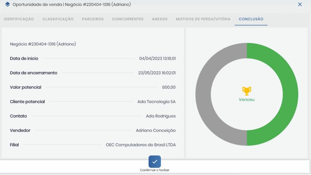The width and height of the screenshot is (311, 175).
Task: Click the Adriano Conceição seller name
Action: click(155, 130)
